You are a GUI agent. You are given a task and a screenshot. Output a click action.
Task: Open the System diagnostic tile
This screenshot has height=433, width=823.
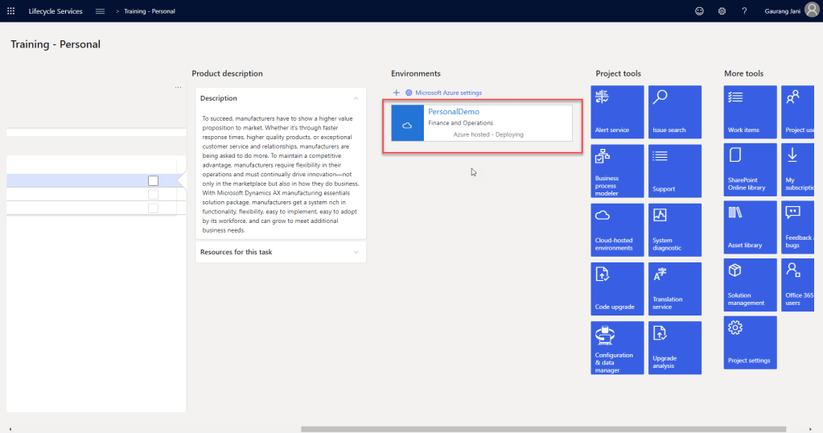674,229
